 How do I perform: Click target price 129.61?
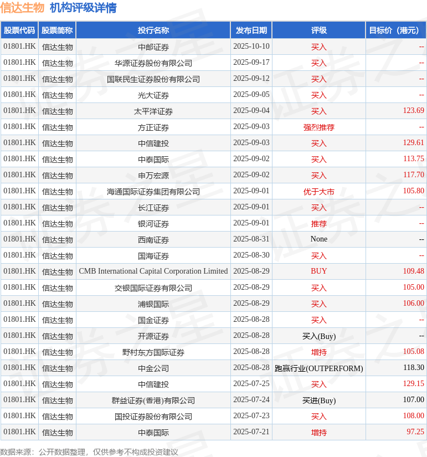(x=413, y=142)
